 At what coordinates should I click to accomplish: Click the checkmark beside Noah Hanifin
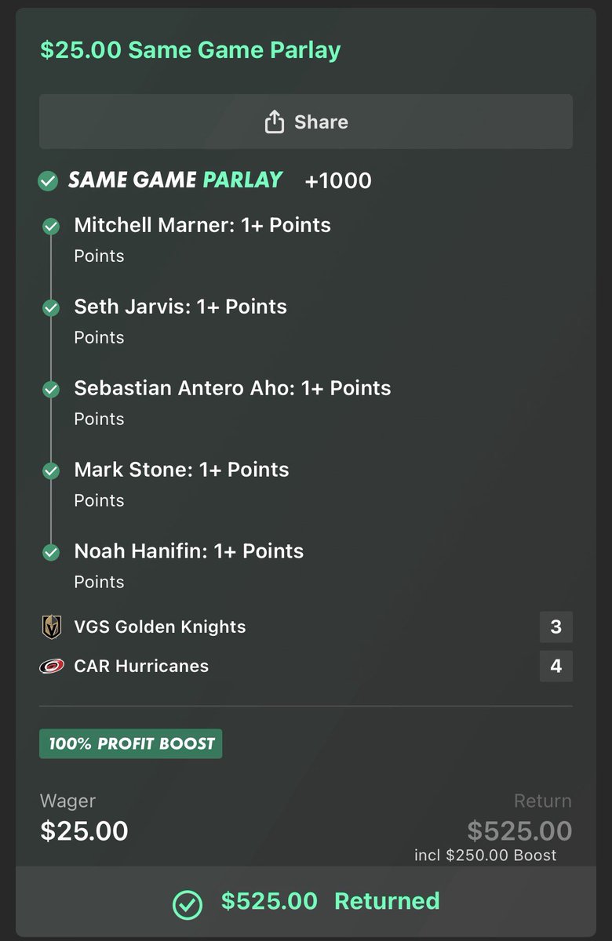coord(51,553)
